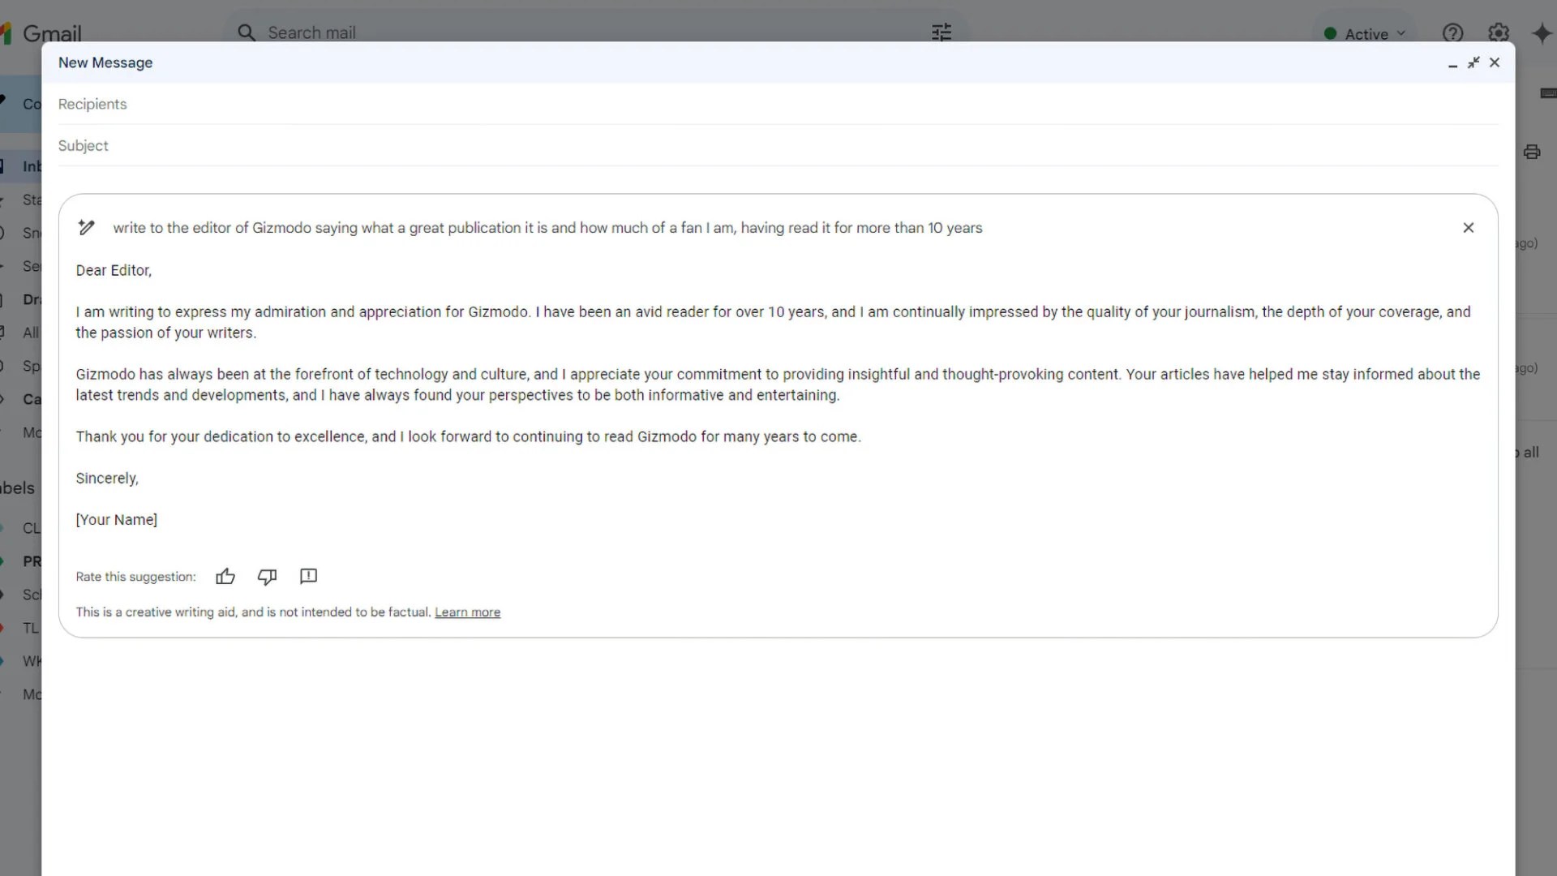
Task: Click the Recipients field
Action: coord(778,104)
